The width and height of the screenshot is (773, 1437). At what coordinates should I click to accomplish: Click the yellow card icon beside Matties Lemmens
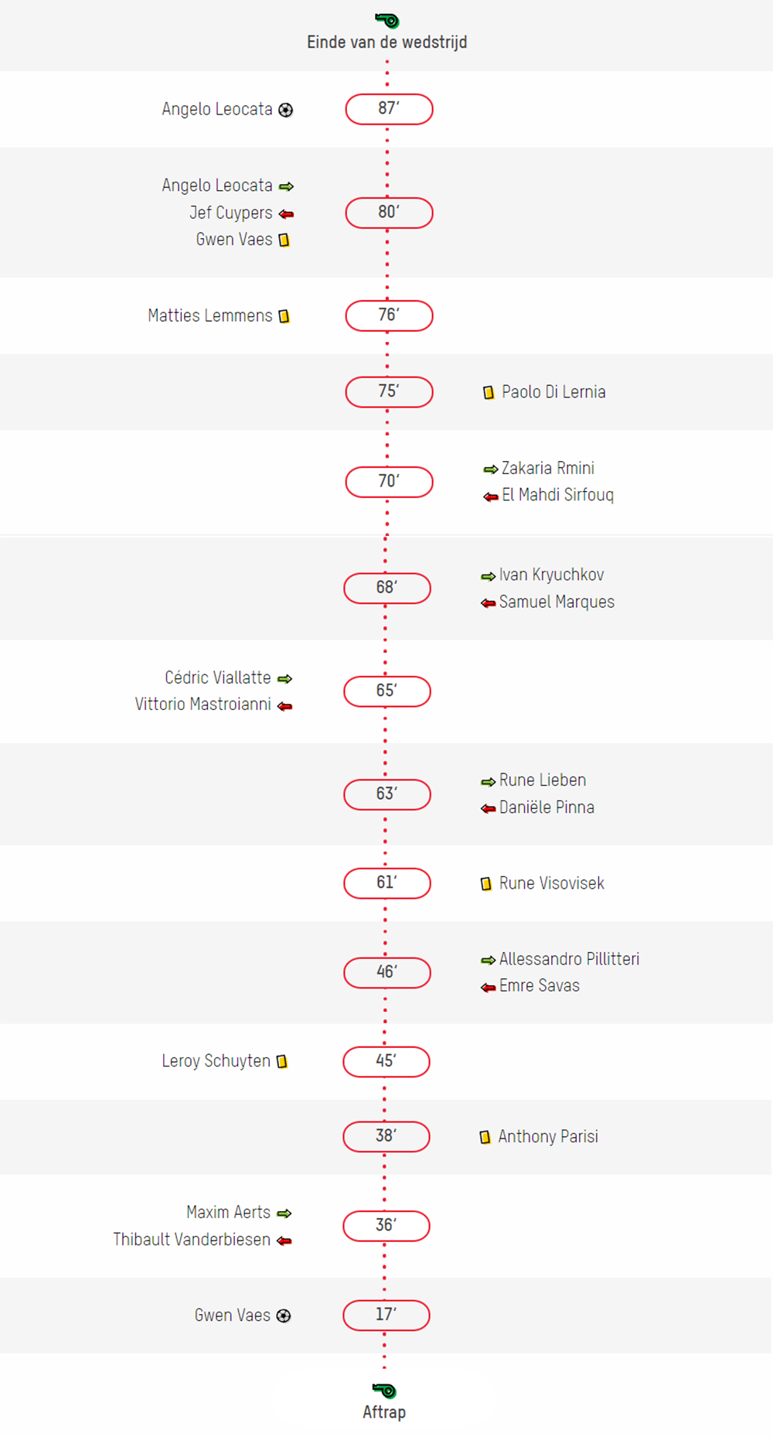click(284, 316)
